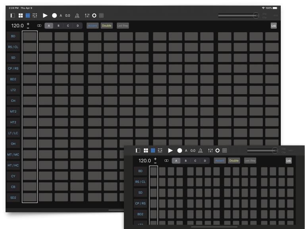Viewport: 305px width, 229px height.
Task: Select BD track label in large window
Action: (x=13, y=36)
